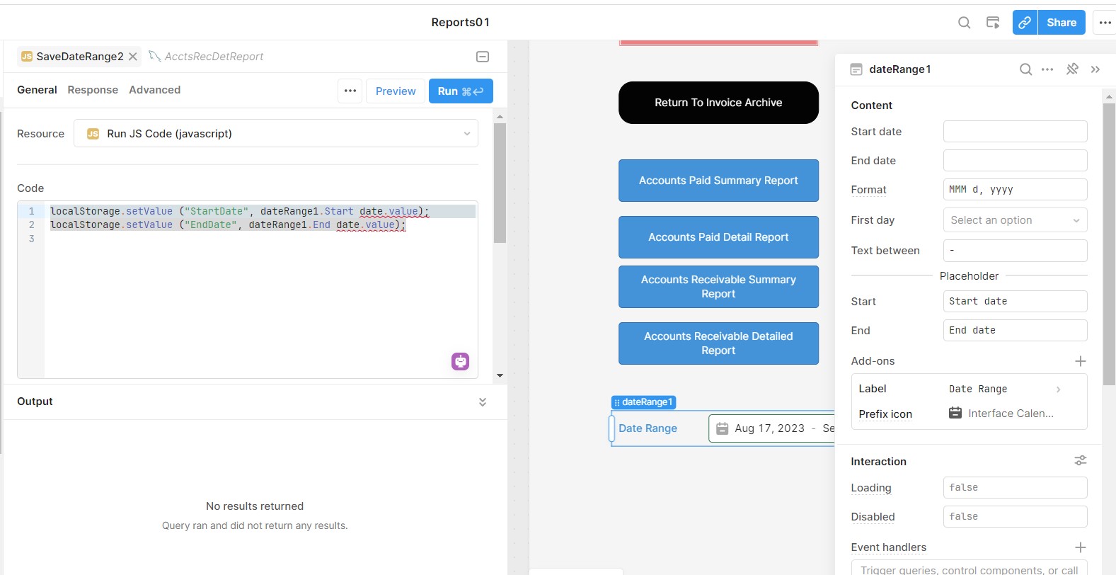This screenshot has height=575, width=1116.
Task: Open the AI assistant icon in code editor
Action: tap(461, 361)
